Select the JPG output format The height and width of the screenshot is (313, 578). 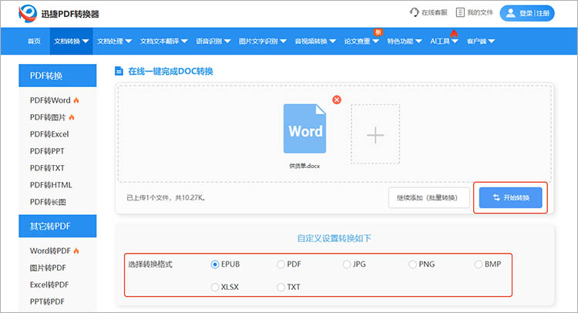[x=347, y=264]
